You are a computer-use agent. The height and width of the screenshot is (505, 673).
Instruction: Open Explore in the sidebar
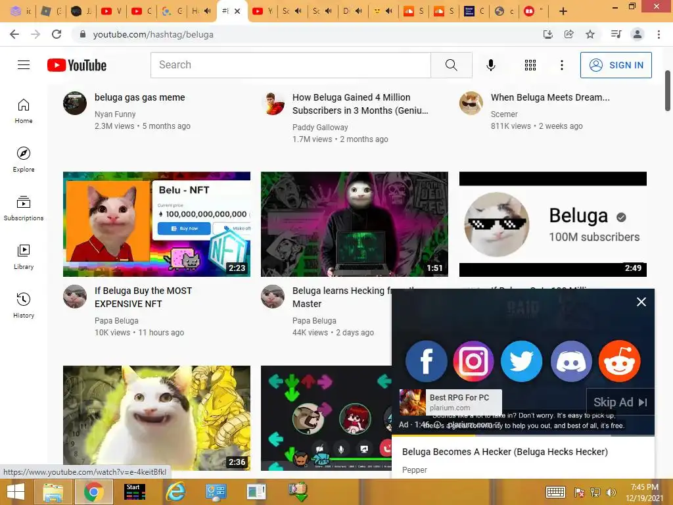(24, 159)
